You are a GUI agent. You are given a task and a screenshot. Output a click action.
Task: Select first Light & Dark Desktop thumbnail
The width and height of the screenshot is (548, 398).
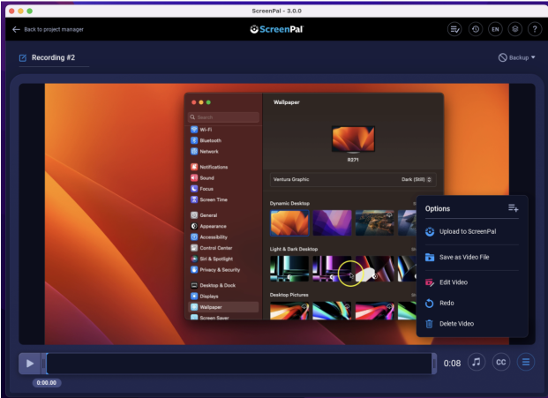[x=289, y=268]
